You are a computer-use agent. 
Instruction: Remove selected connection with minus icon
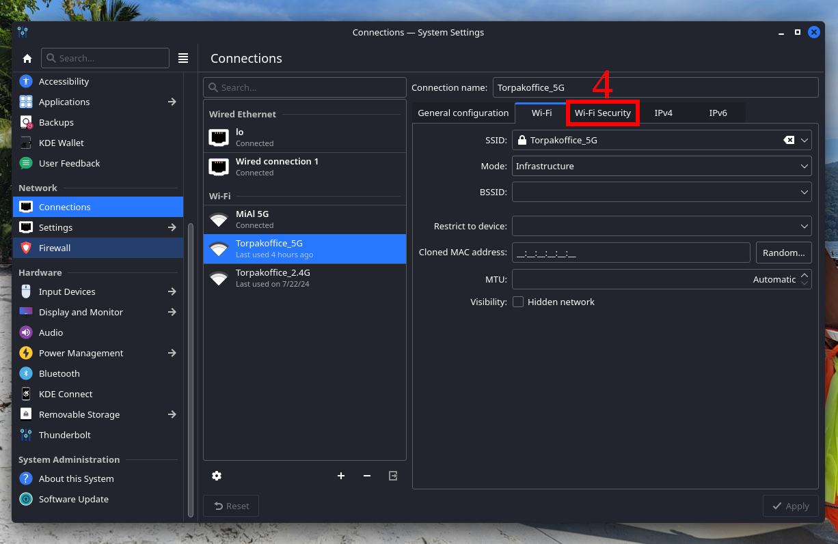coord(367,476)
